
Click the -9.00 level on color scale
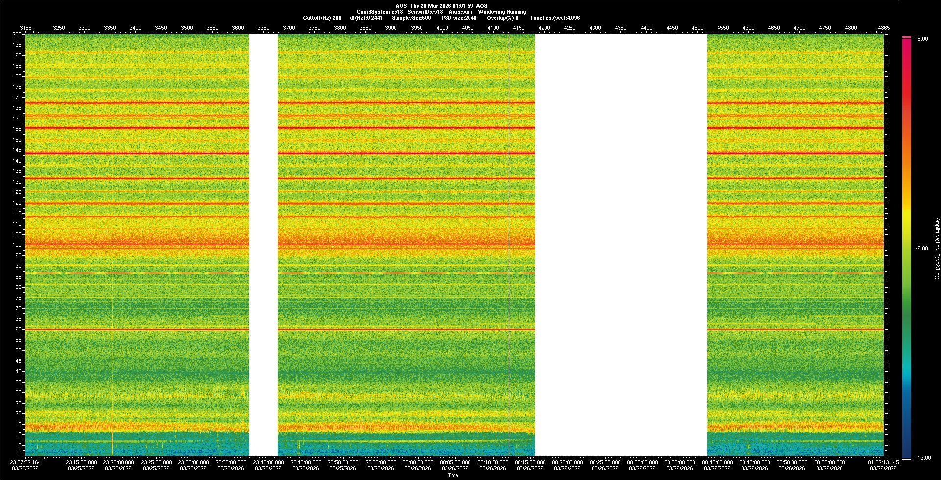tap(922, 249)
